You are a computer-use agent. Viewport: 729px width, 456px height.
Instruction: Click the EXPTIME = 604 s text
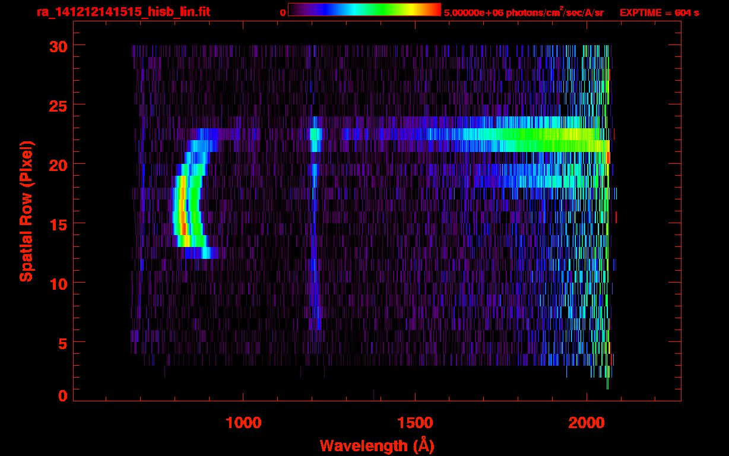click(659, 12)
